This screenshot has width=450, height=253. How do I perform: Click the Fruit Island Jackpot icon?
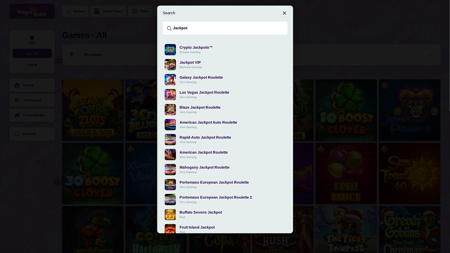click(170, 229)
